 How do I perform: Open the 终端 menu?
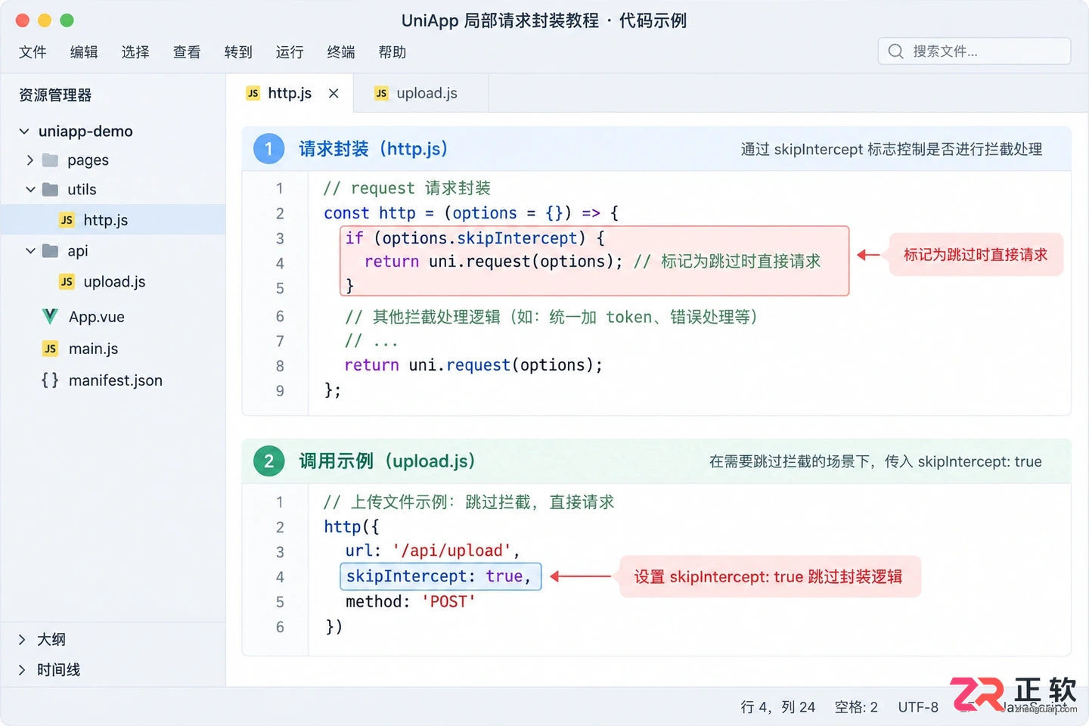tap(341, 52)
